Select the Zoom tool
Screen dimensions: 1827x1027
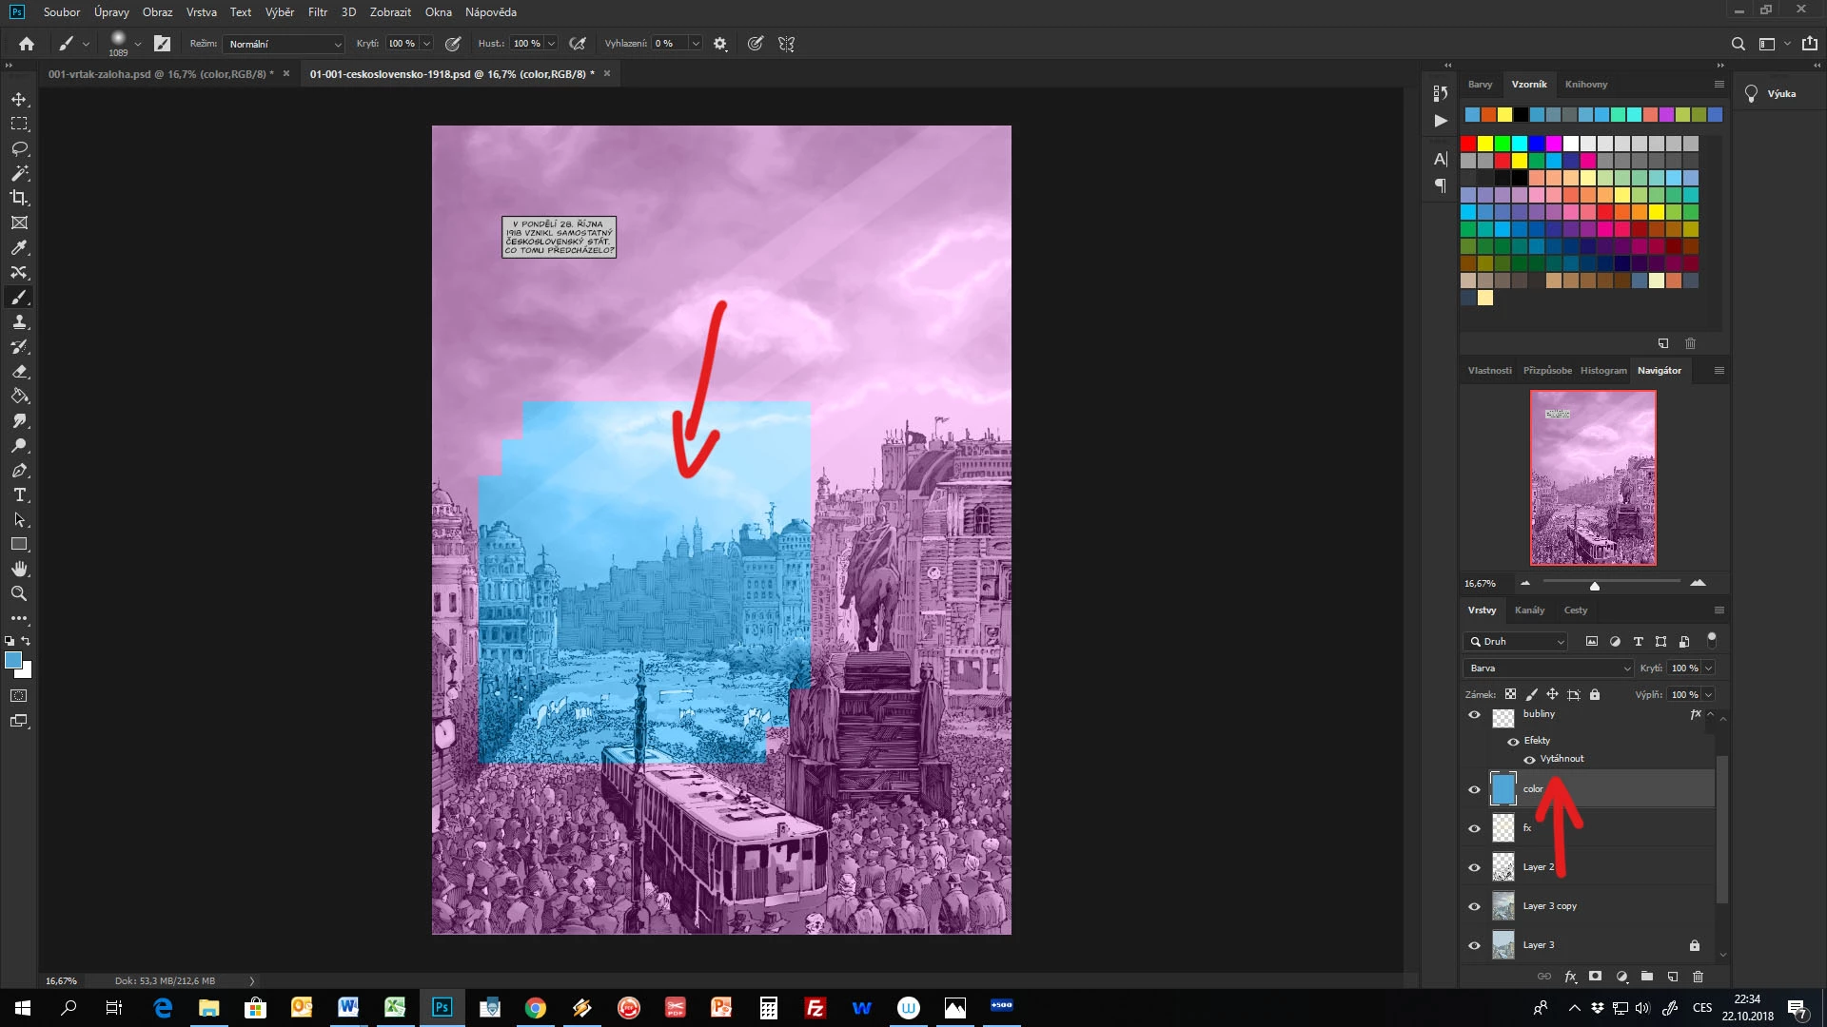[x=19, y=593]
